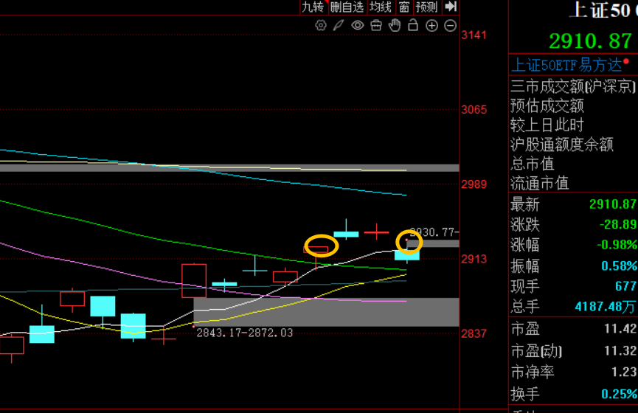
Task: Open the toolbox briefcase icon
Action: [376, 25]
